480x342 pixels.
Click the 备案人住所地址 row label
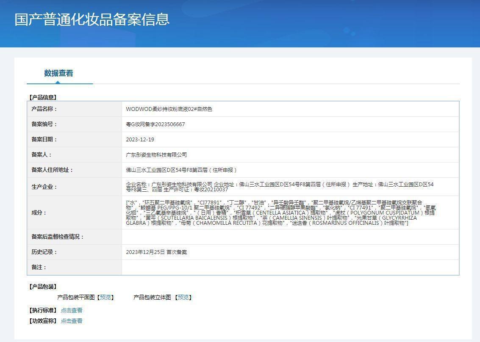[52, 170]
